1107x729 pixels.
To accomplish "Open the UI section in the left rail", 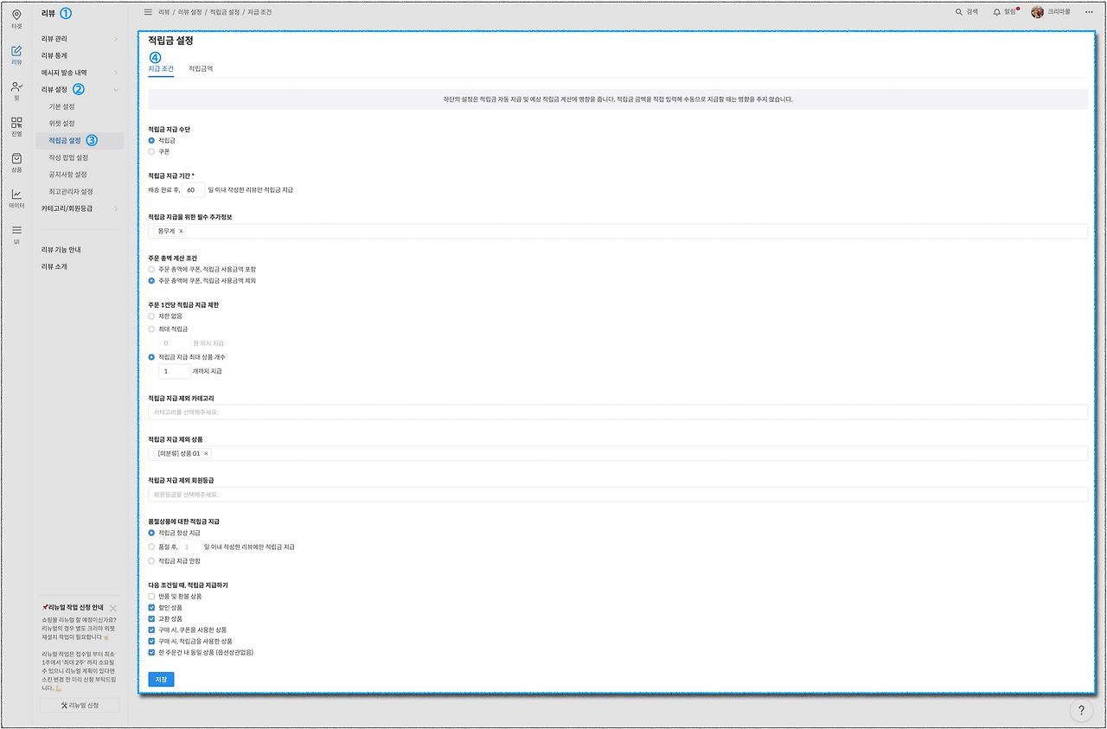I will click(x=16, y=233).
